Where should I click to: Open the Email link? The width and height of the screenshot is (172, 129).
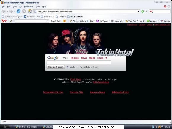click(100, 58)
